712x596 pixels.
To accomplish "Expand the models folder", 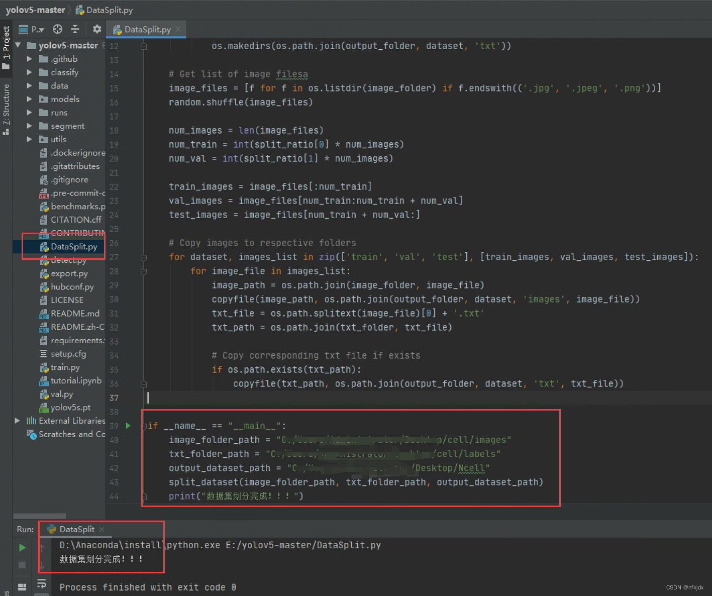I will (29, 99).
